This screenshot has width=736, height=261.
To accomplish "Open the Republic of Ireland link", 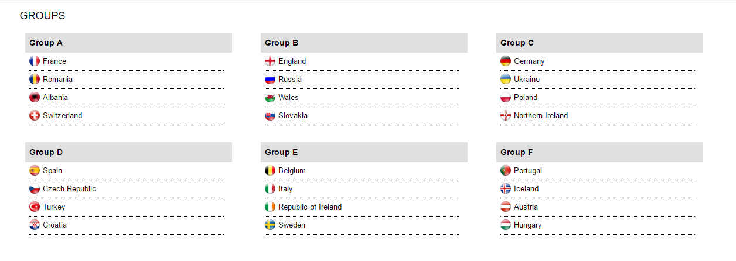I will click(310, 207).
